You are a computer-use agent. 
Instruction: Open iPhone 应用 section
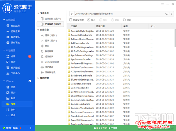coord(11,87)
